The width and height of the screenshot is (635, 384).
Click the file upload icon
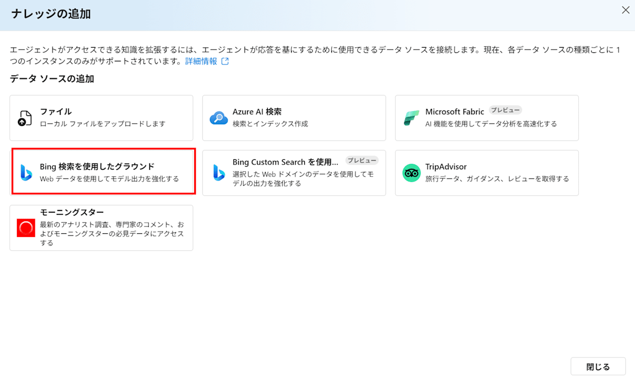(25, 118)
